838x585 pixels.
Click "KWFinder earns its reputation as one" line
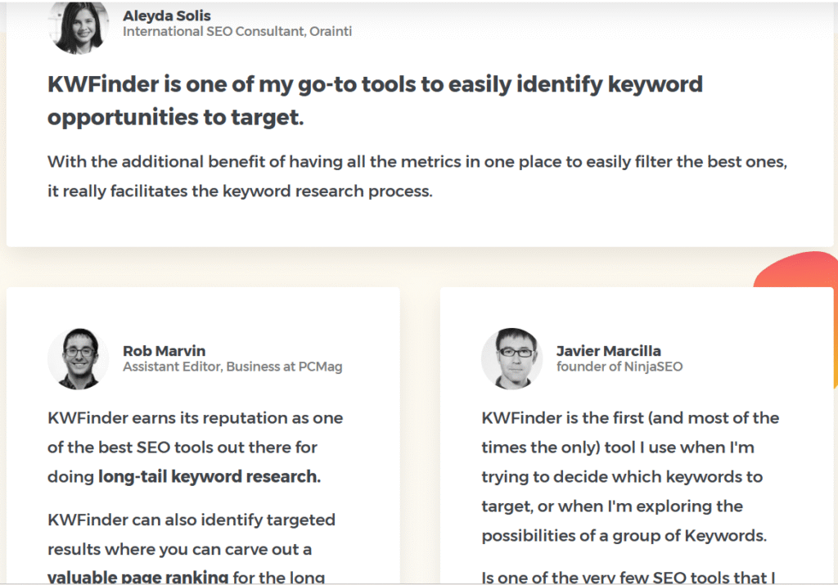pyautogui.click(x=195, y=418)
